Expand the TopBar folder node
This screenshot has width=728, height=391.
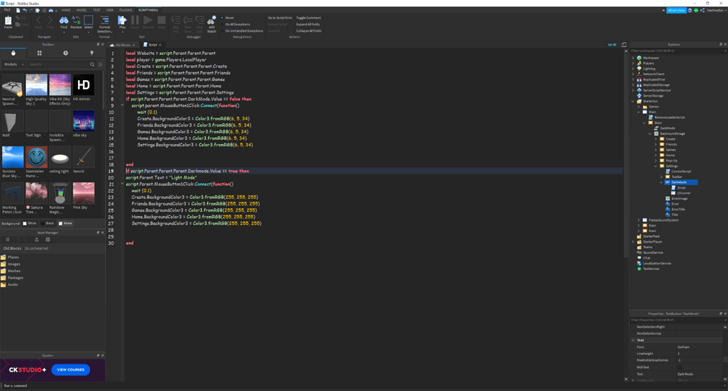click(x=662, y=177)
